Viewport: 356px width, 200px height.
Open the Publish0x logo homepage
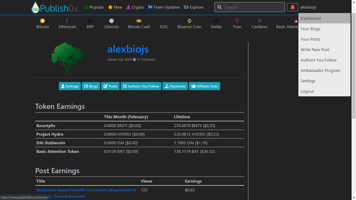click(x=55, y=7)
